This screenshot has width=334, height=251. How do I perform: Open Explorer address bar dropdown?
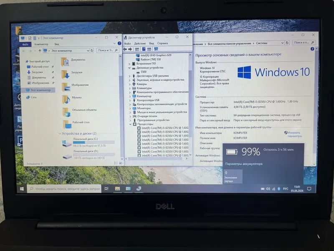(88, 51)
